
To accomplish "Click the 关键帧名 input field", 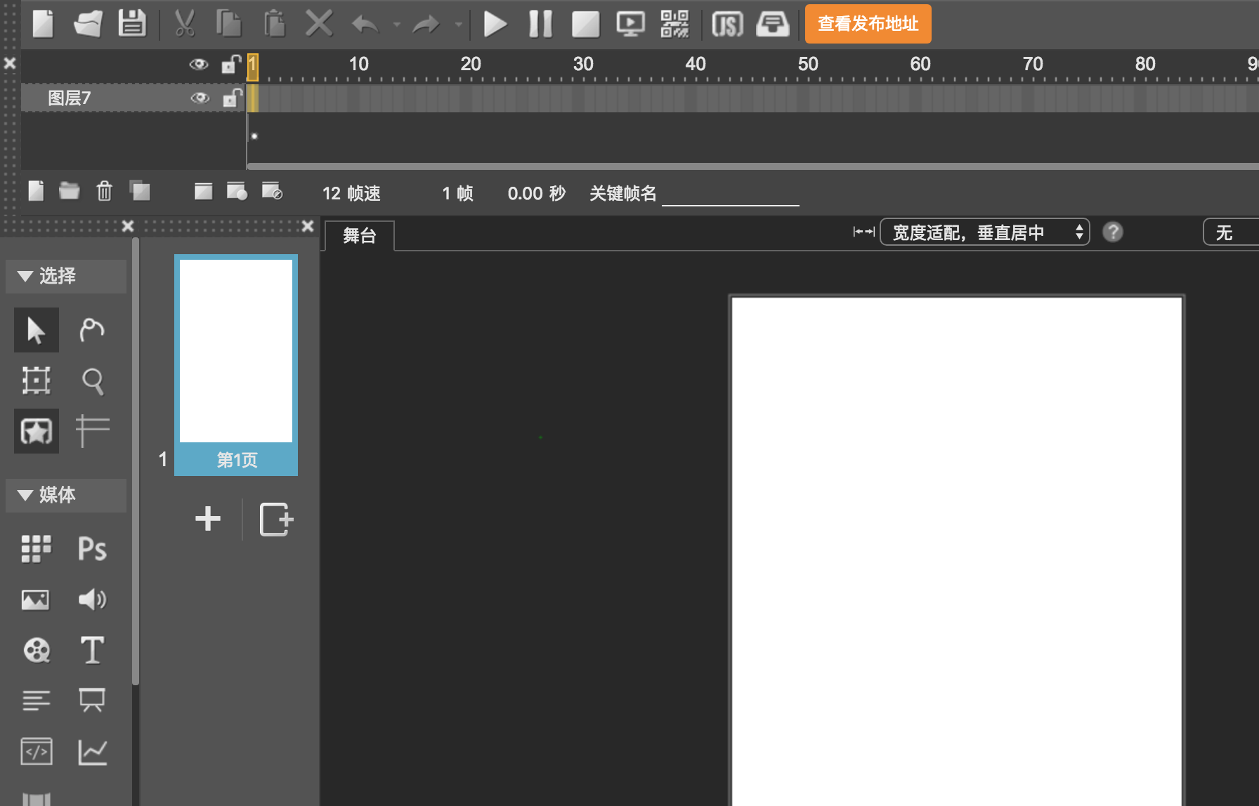I will pyautogui.click(x=730, y=193).
